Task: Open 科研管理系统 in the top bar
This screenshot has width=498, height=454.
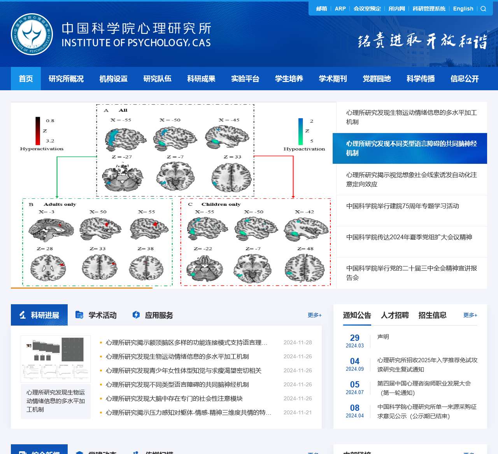Action: [429, 9]
